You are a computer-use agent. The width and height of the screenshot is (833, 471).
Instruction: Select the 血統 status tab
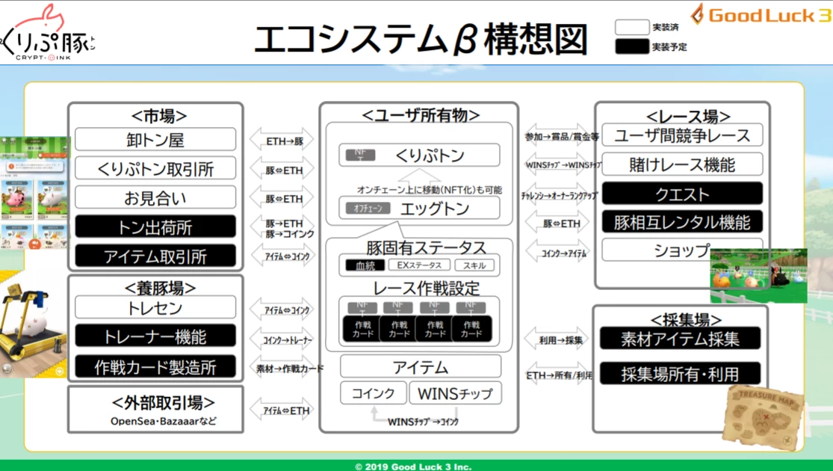pos(365,265)
